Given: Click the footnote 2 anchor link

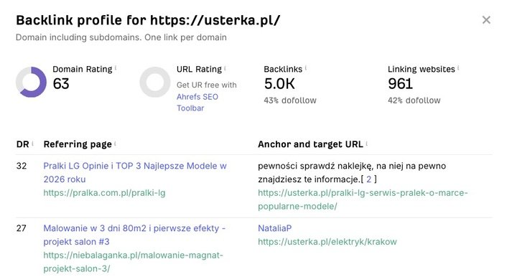Looking at the screenshot, I should tap(368, 179).
